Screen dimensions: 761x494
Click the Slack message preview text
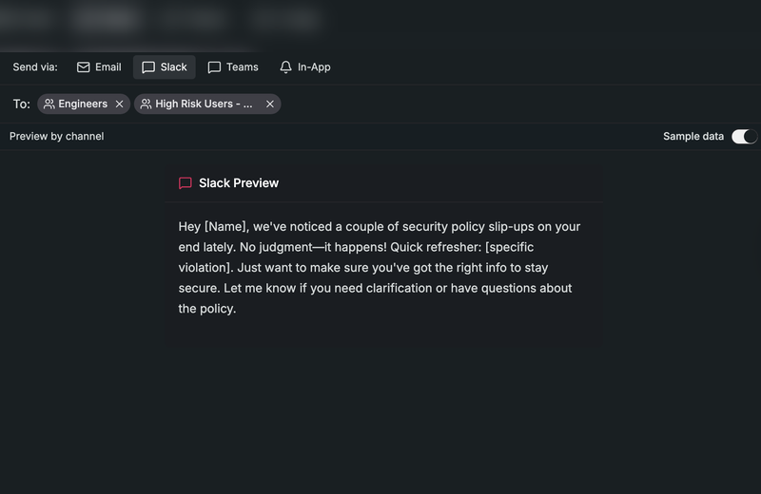380,268
